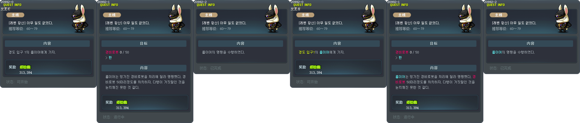Click rabbit NPC portrait in 变更前 20992-0 panel
Screen dimensions: 580x123
click(x=80, y=19)
